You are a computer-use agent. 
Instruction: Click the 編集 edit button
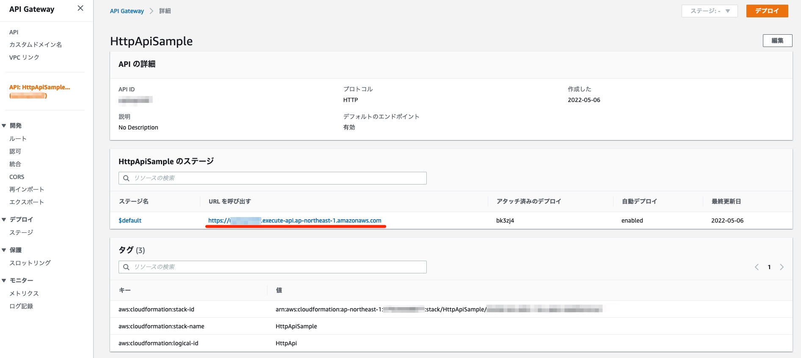pos(777,41)
